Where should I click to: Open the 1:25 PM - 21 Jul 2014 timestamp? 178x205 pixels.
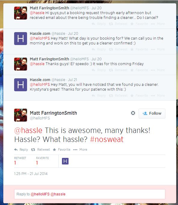coord(31,173)
